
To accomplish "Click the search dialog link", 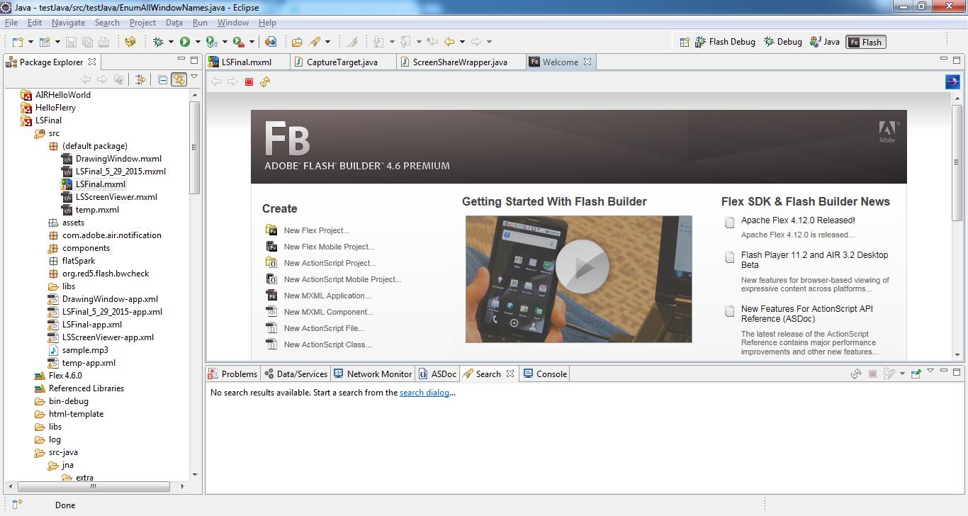I will [x=424, y=393].
